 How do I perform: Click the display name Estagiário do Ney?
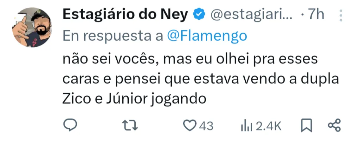(x=127, y=14)
